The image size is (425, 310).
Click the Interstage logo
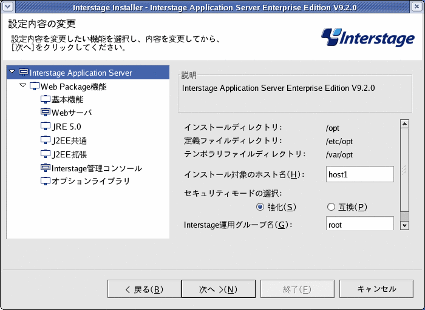(368, 38)
